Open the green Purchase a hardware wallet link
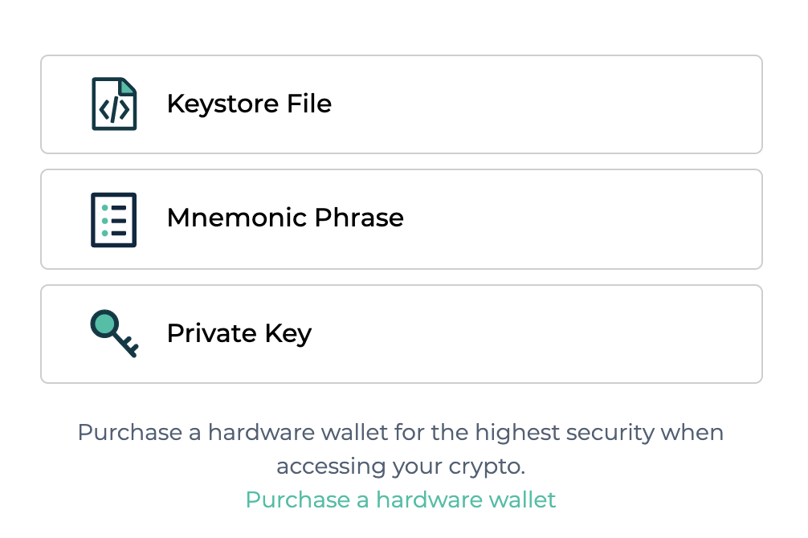 tap(401, 500)
